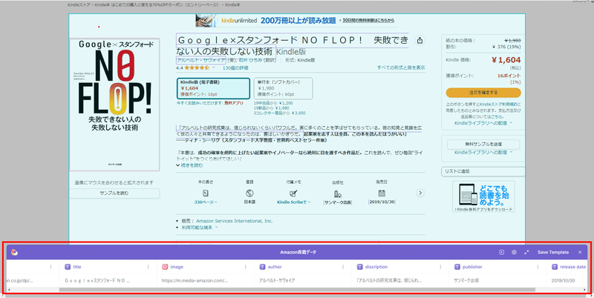Click the table scrollbar left arrow
Image resolution: width=594 pixels, height=298 pixels.
pos(8,290)
